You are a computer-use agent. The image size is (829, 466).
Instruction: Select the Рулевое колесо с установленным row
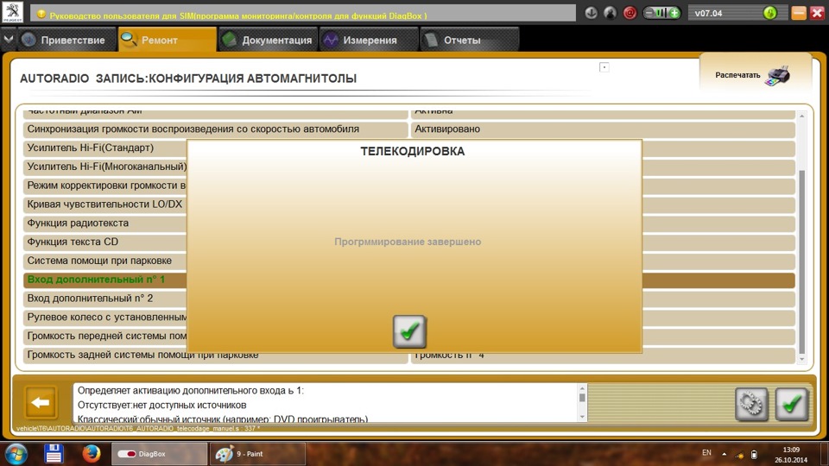[104, 318]
